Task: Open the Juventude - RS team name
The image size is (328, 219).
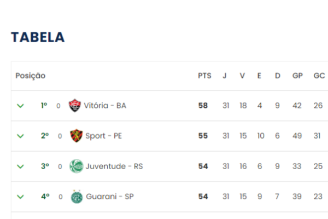Action: click(x=114, y=166)
